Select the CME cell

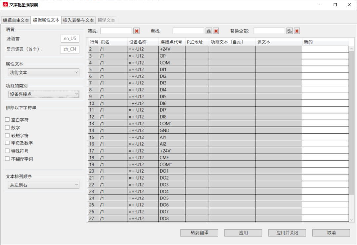click(x=172, y=158)
